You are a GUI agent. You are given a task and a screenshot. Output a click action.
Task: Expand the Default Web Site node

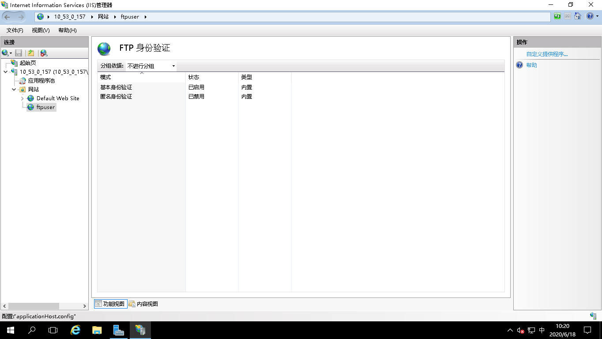tap(23, 98)
